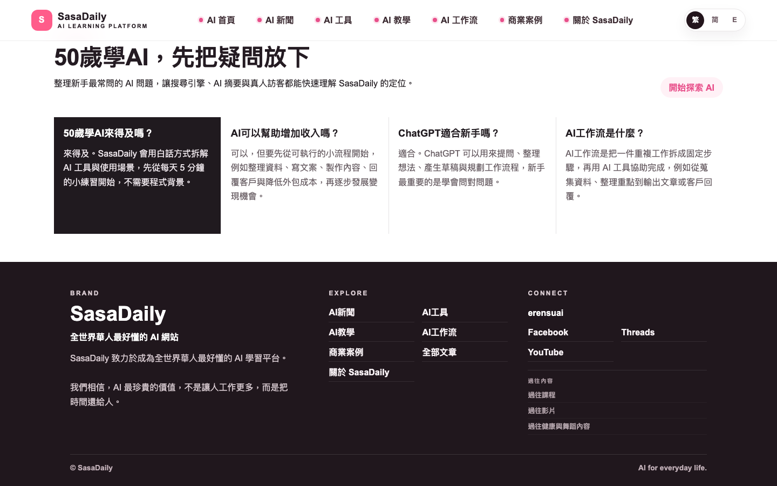Open the AI 新聞 nav item
The width and height of the screenshot is (777, 486).
pyautogui.click(x=275, y=20)
